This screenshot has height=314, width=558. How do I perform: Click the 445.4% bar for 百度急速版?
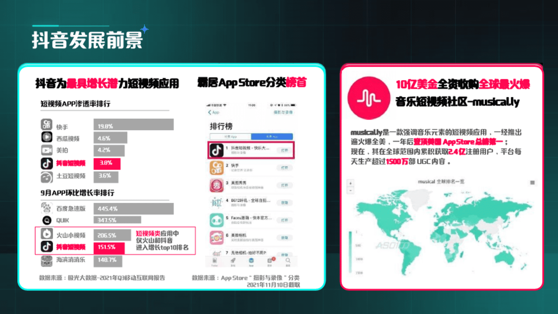tap(134, 208)
